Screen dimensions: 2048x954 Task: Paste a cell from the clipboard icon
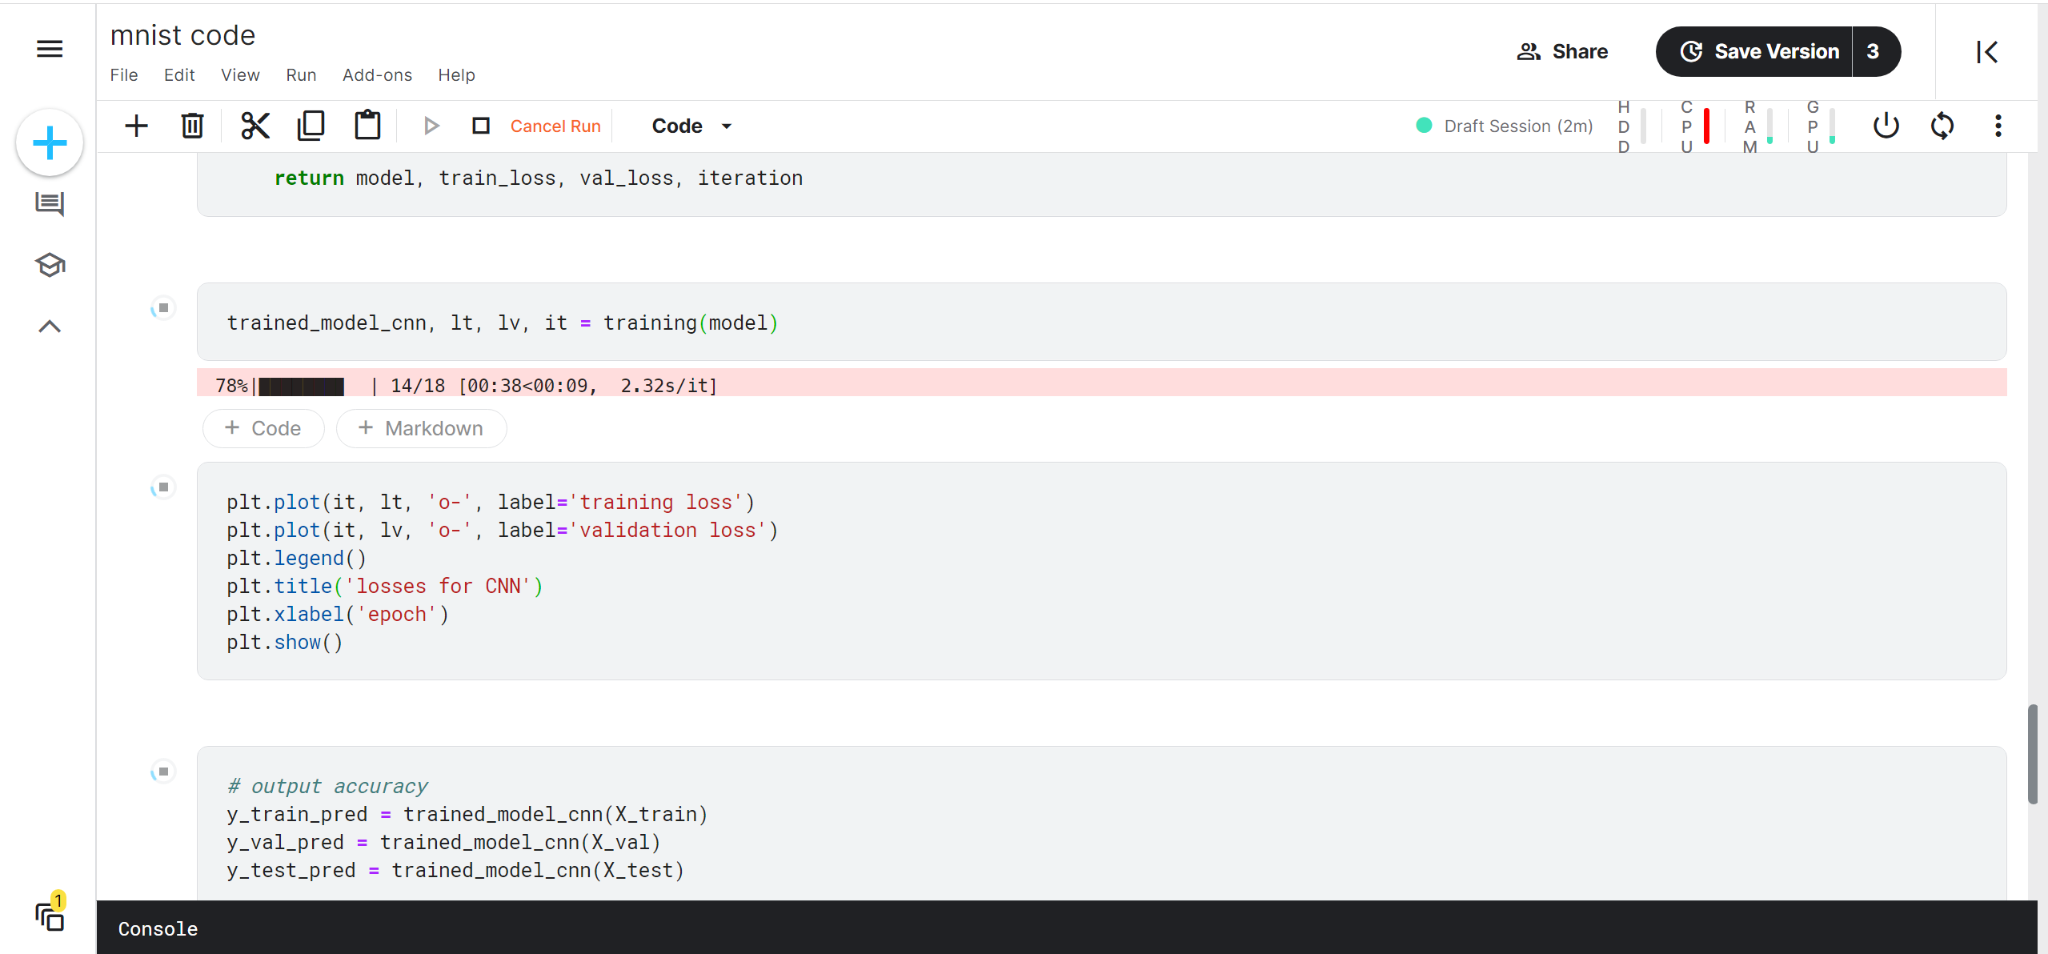(367, 126)
